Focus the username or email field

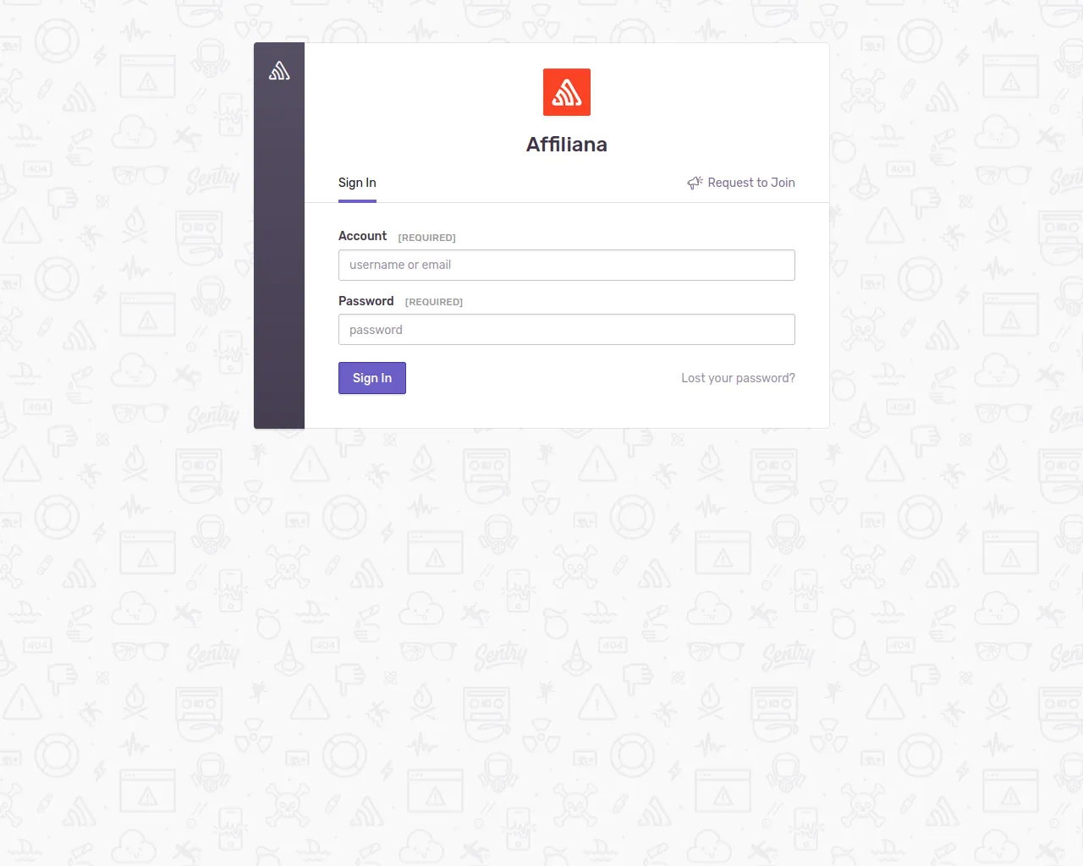(567, 265)
